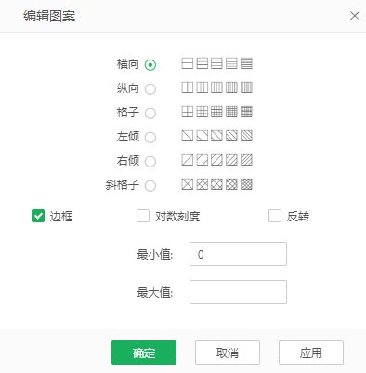Uncheck the 边框 checkbox
366x373 pixels.
[38, 216]
